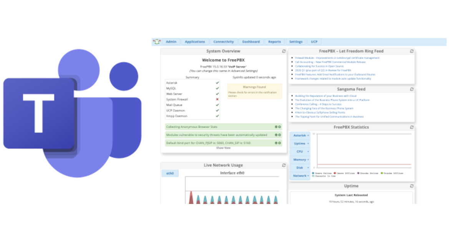Open the Network statistics dropdown
This screenshot has height=242, width=461.
pos(300,176)
